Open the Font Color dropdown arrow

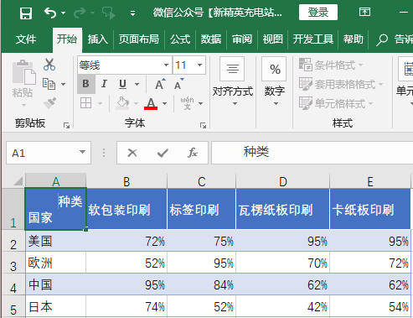click(x=165, y=103)
